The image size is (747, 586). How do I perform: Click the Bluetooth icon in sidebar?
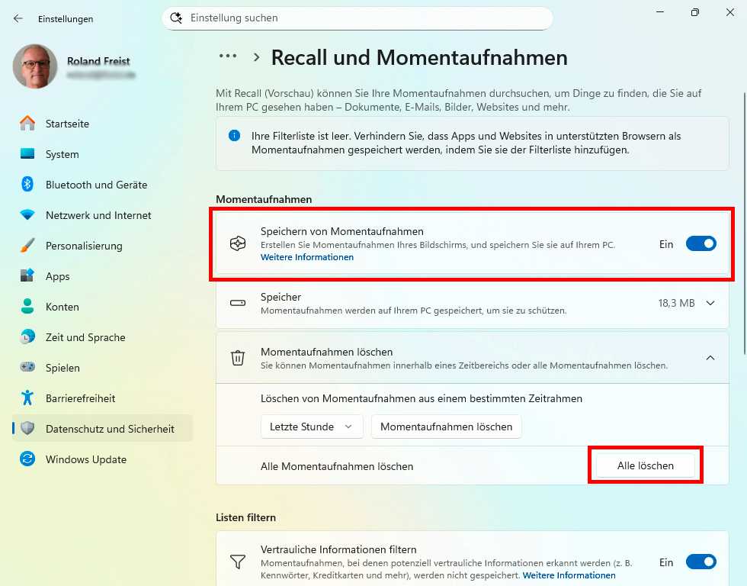pos(27,184)
